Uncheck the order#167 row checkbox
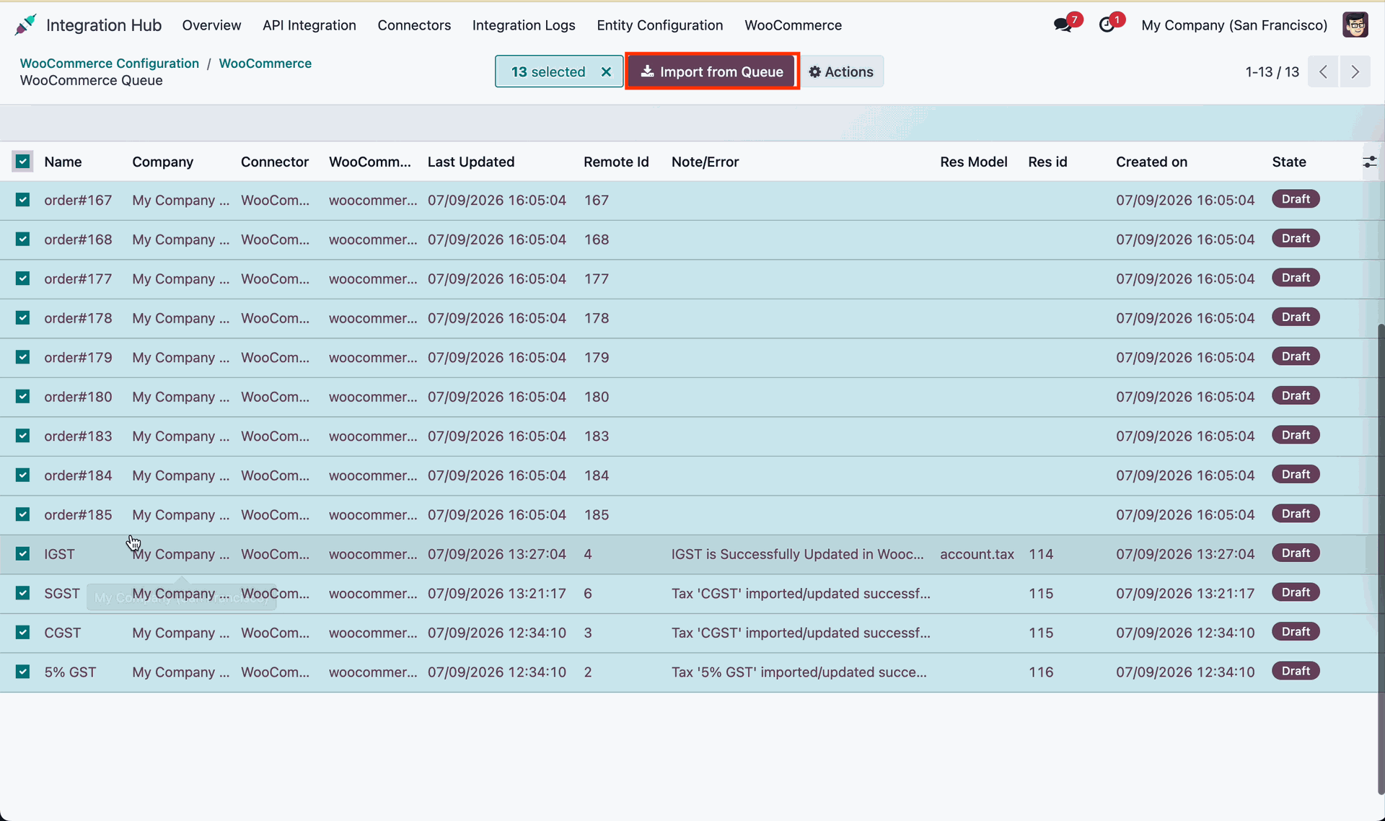Screen dimensions: 1385x821 pyautogui.click(x=23, y=200)
